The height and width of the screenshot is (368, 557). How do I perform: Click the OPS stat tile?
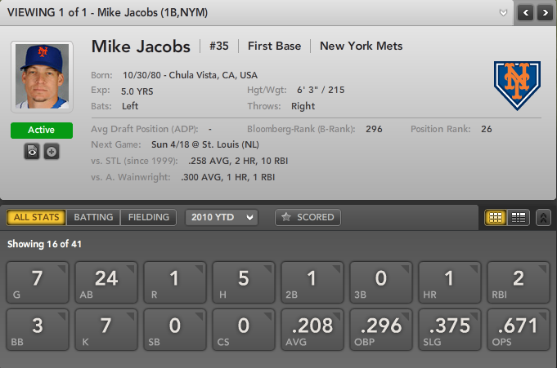(x=517, y=331)
